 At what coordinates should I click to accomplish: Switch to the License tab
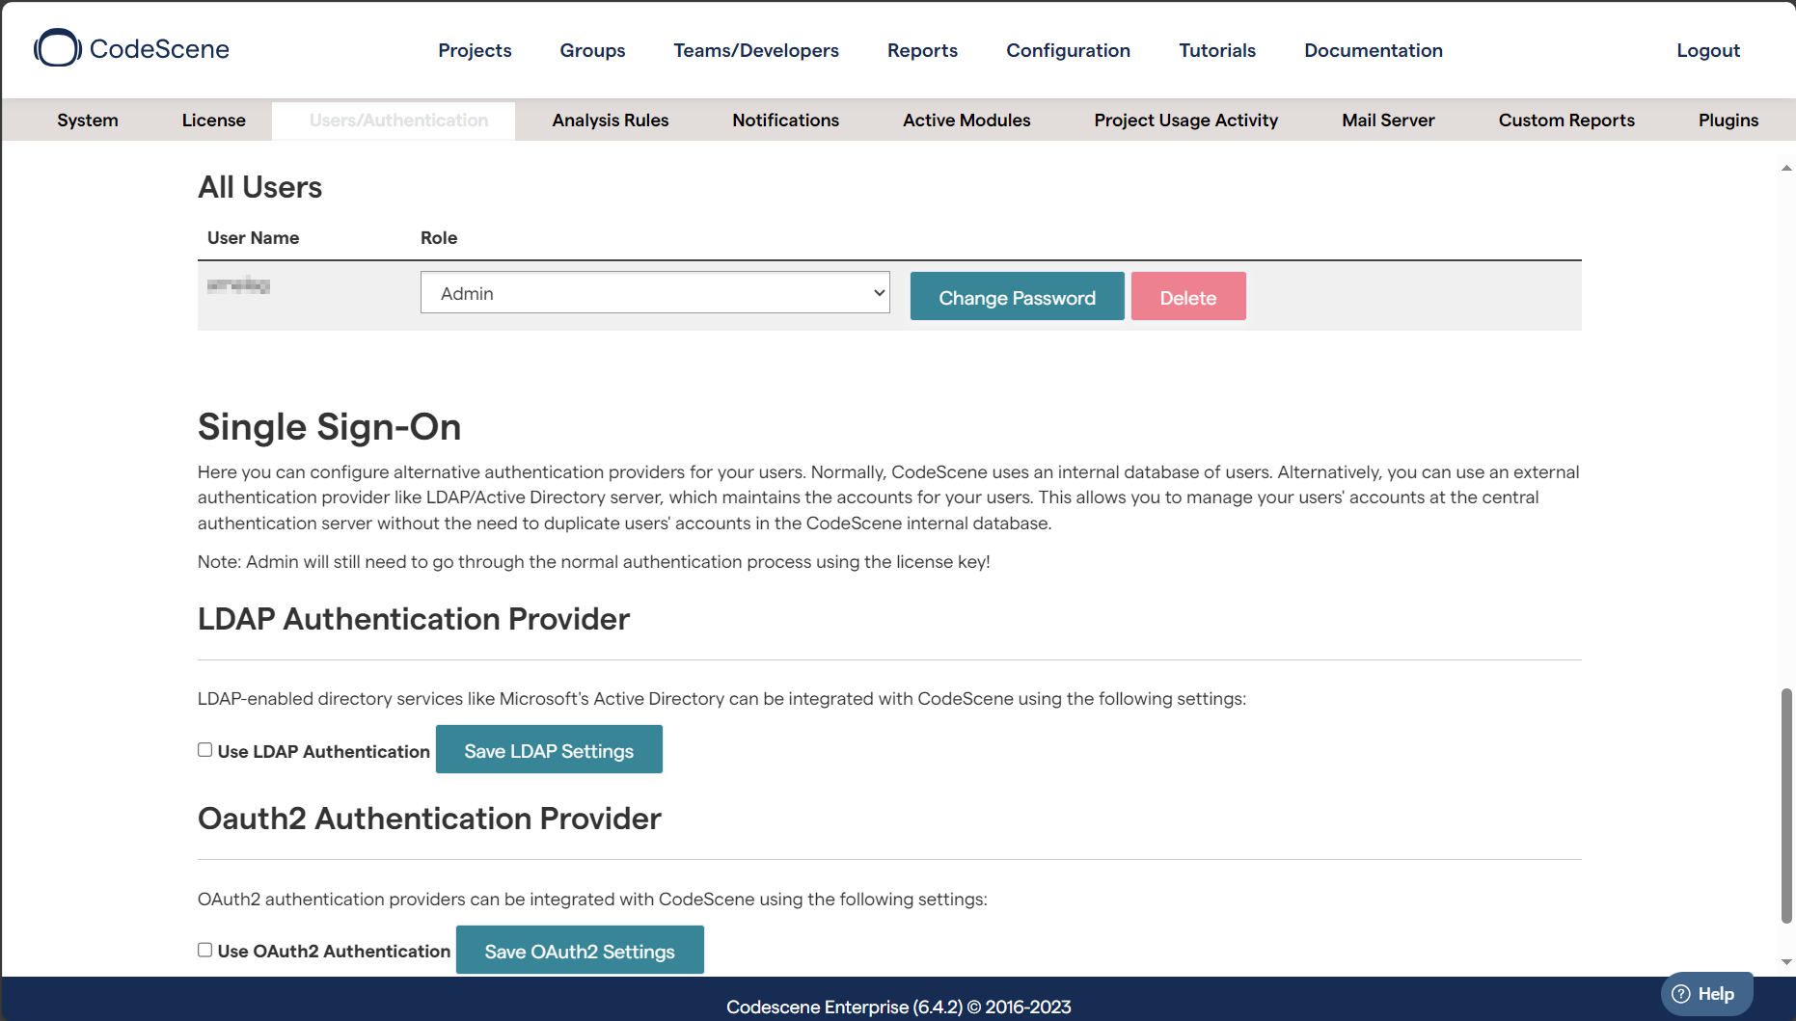tap(214, 121)
